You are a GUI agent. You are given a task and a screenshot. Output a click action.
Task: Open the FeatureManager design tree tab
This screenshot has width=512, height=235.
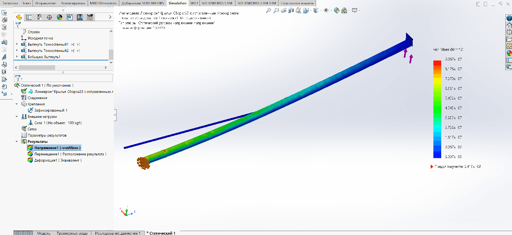point(19,17)
